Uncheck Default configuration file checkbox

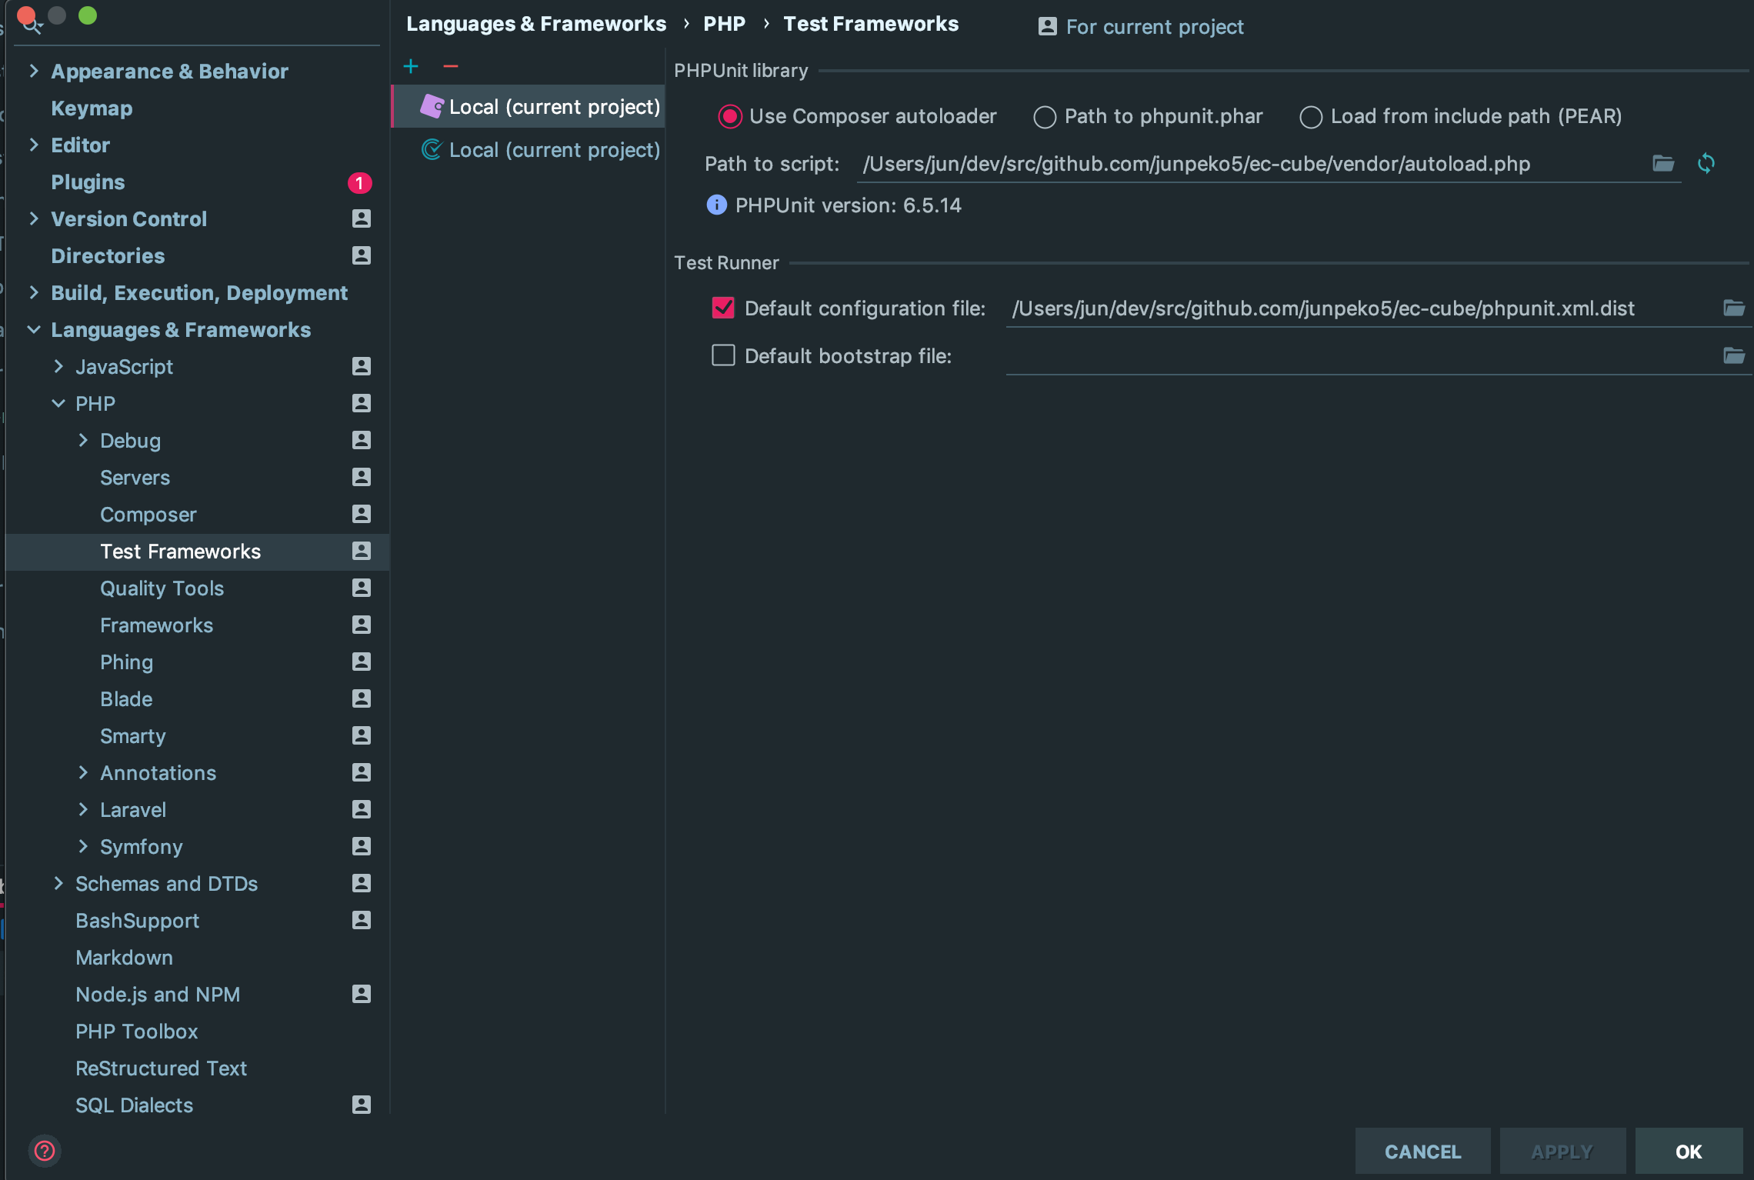[723, 308]
